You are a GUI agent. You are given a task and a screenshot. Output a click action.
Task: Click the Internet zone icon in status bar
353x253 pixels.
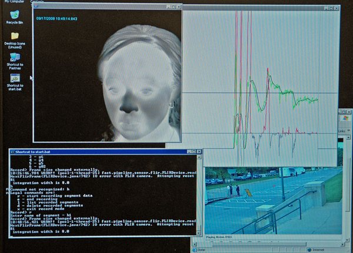(318, 249)
